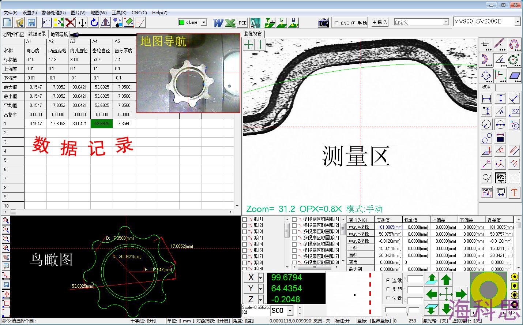Open the clLime color dropdown
Image resolution: width=523 pixels, height=325 pixels.
coord(204,22)
